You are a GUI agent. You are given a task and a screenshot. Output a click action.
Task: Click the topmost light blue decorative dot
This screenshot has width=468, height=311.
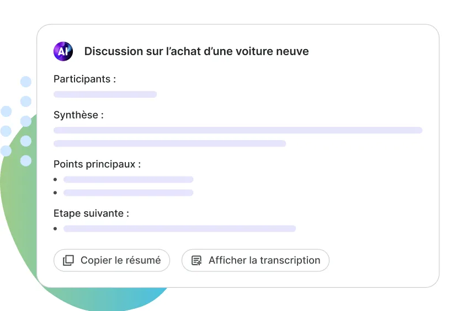26,82
